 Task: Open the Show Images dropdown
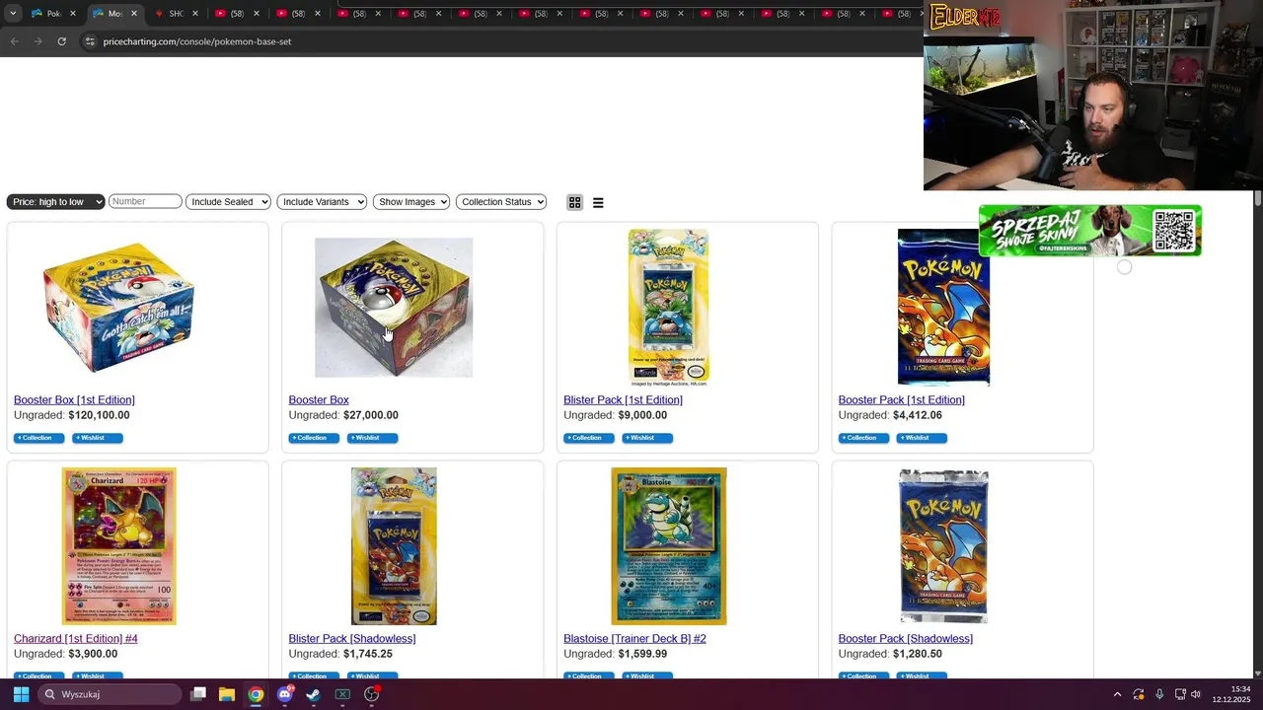[x=411, y=202]
